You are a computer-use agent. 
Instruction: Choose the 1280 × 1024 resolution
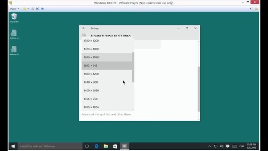tap(107, 107)
